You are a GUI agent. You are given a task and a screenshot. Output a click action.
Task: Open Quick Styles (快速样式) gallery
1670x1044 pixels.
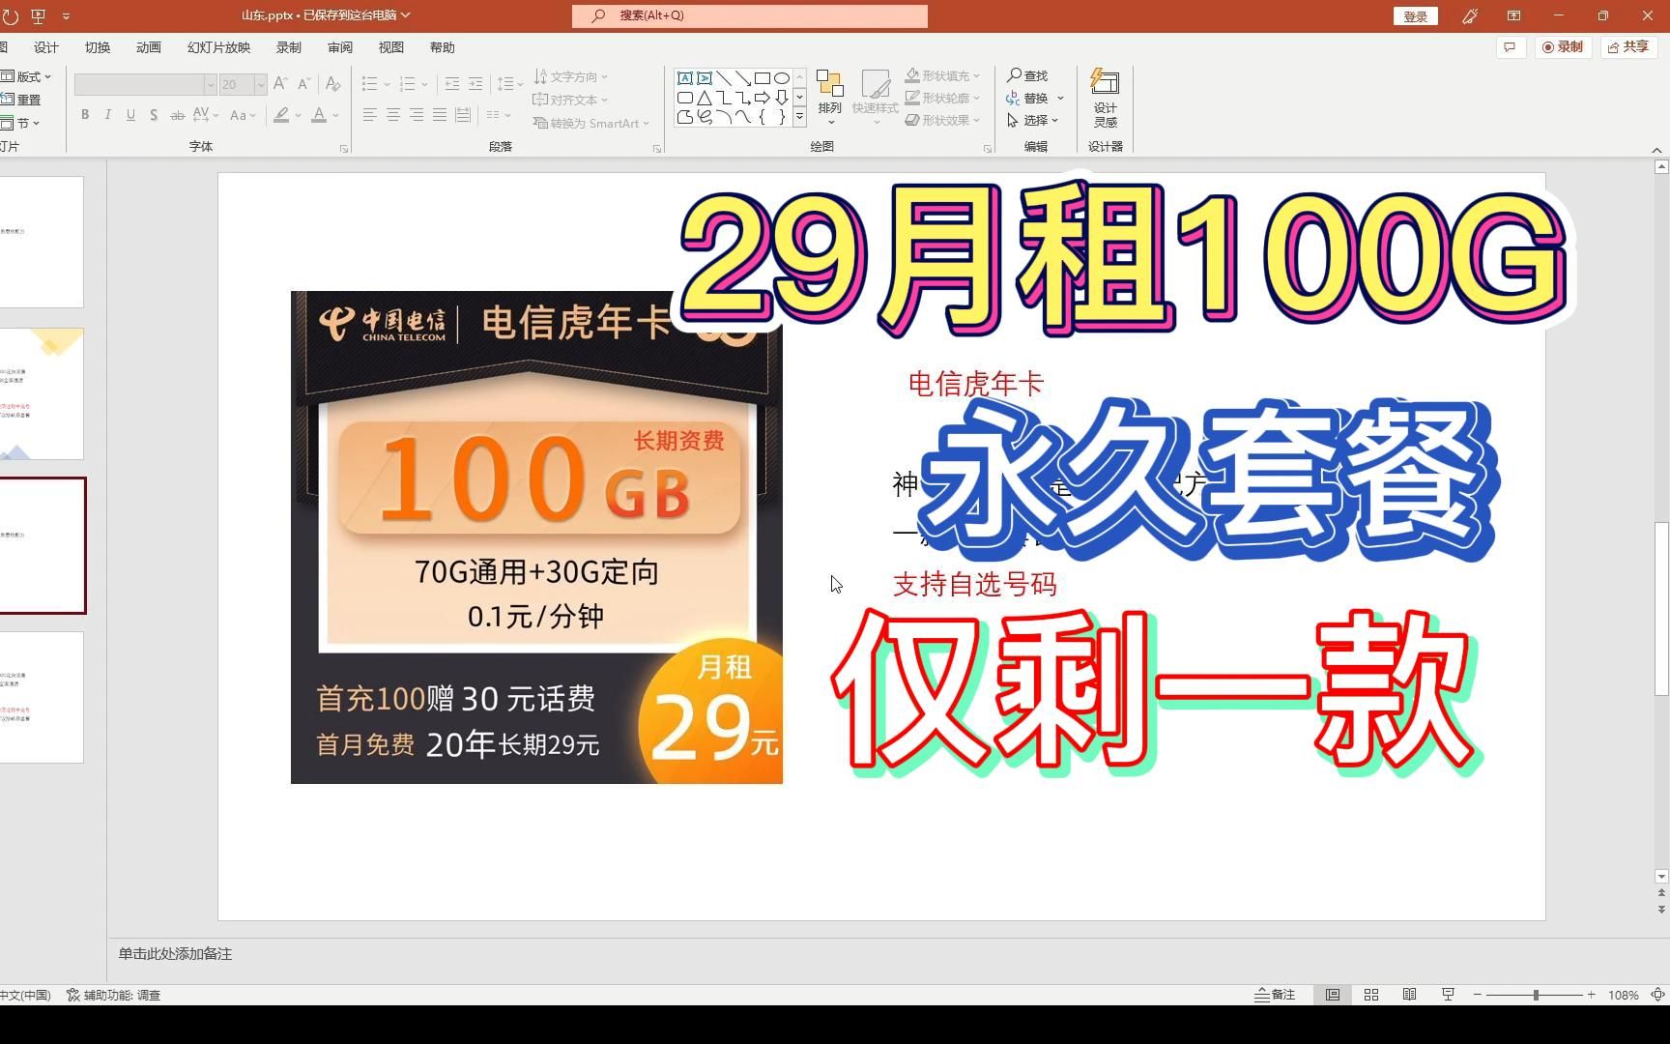tap(875, 98)
